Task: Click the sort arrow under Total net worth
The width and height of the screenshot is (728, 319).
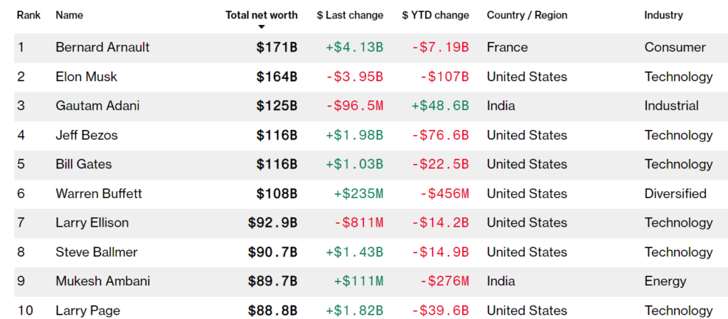Action: (262, 27)
